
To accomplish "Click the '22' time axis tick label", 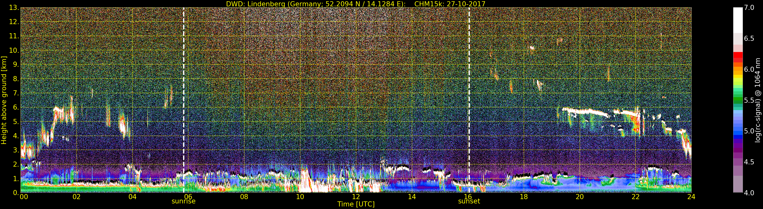I will pyautogui.click(x=636, y=197).
